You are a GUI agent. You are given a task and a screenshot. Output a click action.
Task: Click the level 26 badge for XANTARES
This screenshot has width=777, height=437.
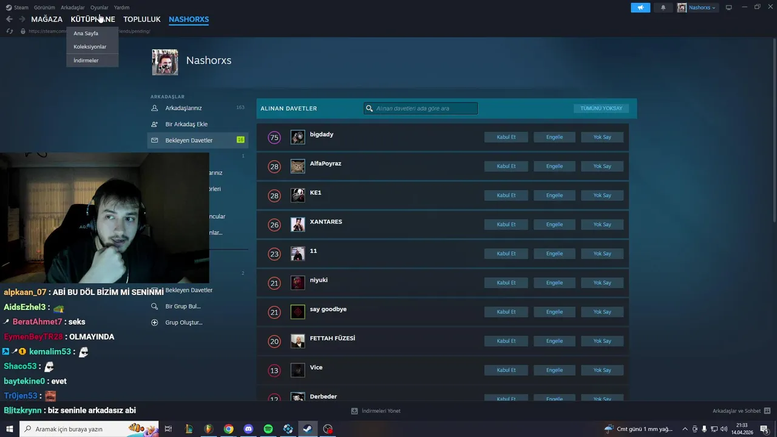274,225
